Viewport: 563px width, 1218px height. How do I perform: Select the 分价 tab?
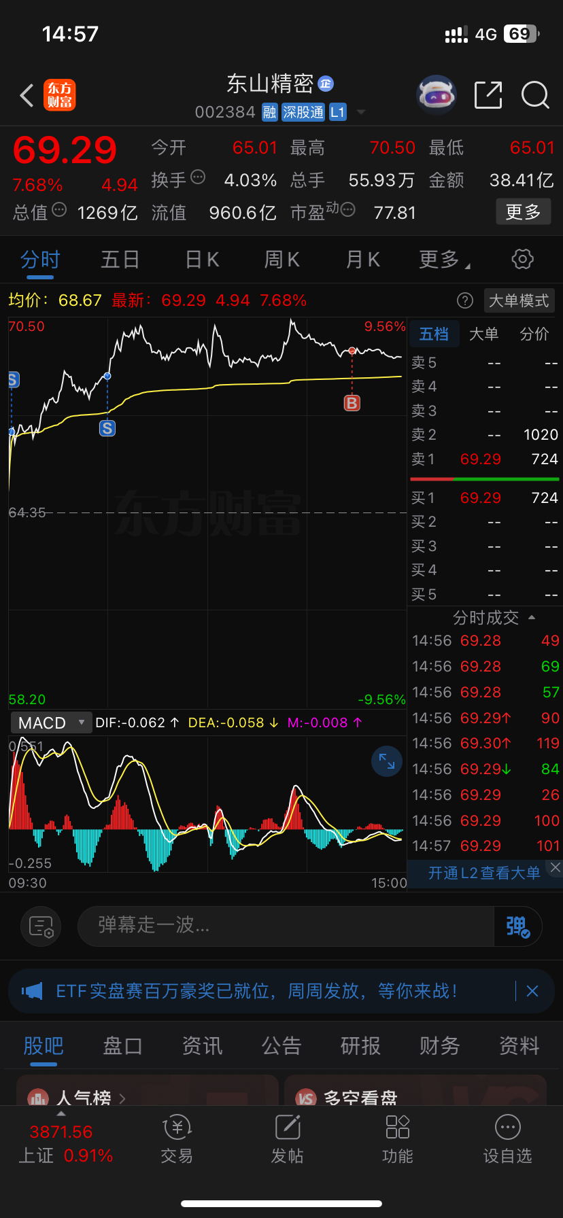point(534,334)
